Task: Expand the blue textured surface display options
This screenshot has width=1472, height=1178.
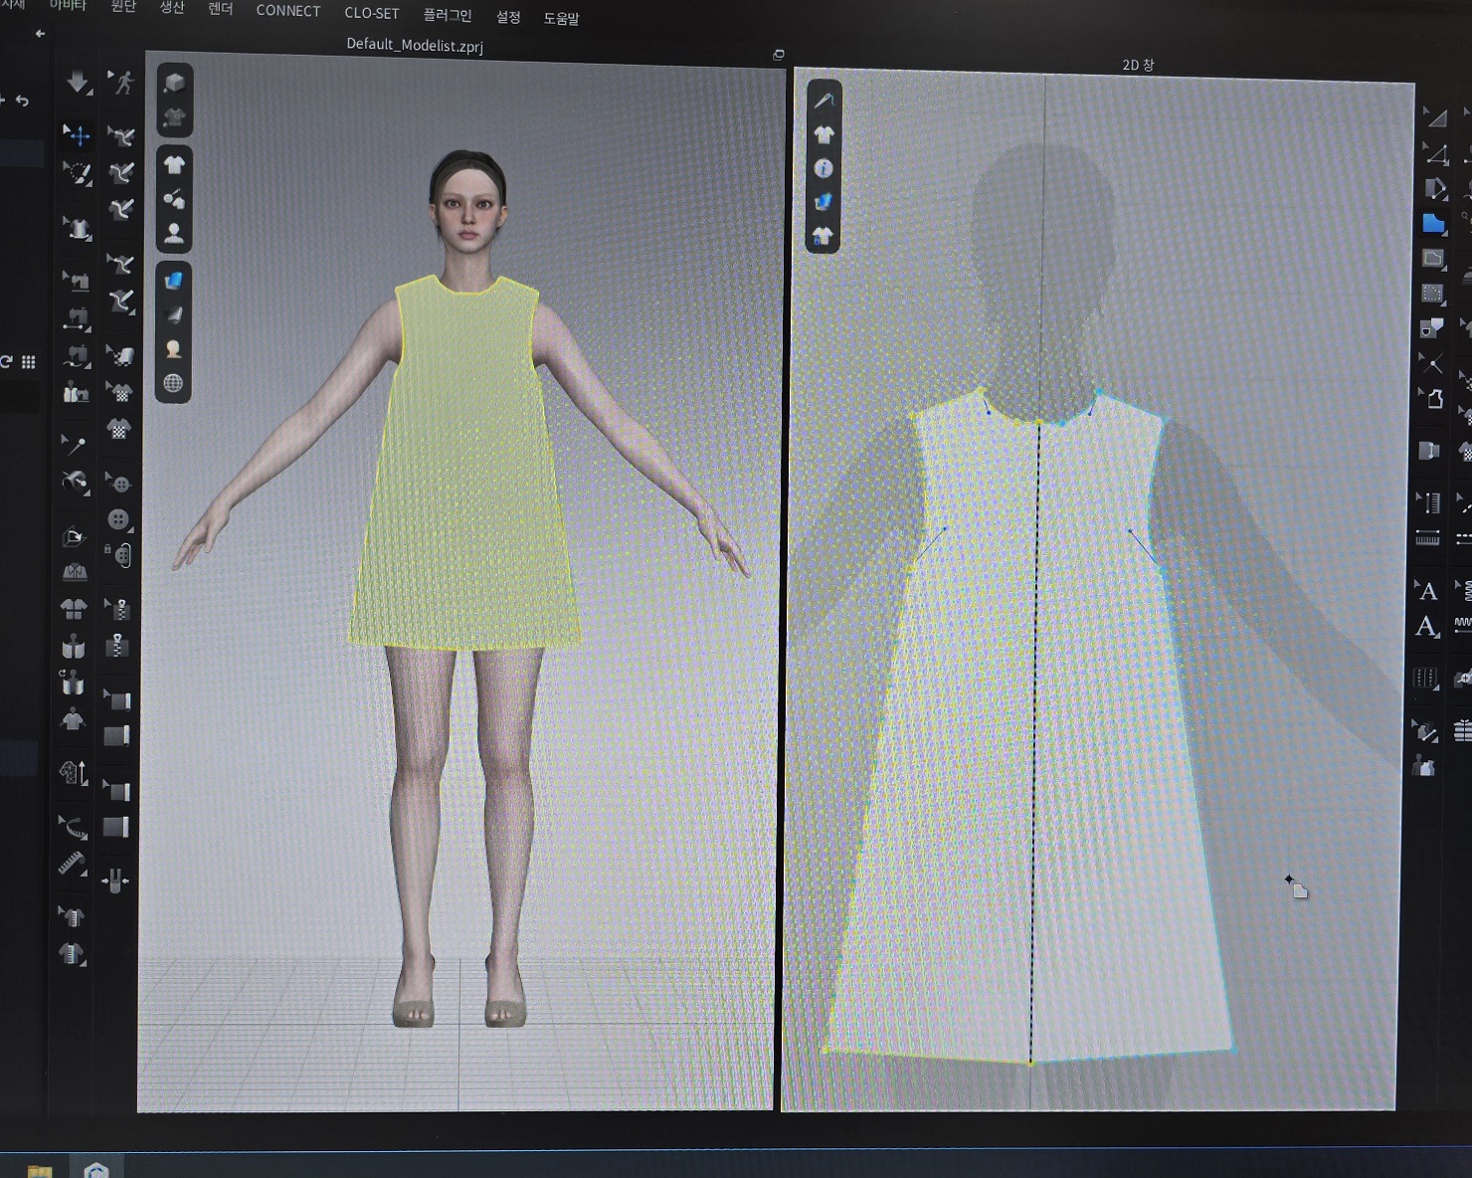Action: coord(174,281)
